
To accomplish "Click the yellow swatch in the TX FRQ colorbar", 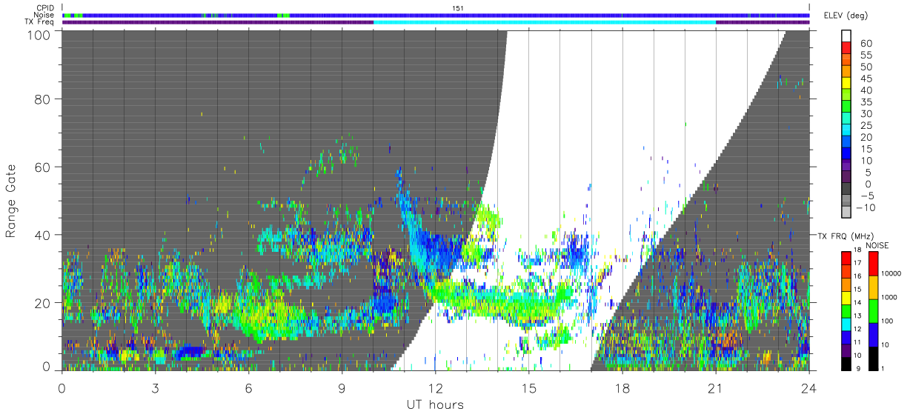I will tap(846, 298).
